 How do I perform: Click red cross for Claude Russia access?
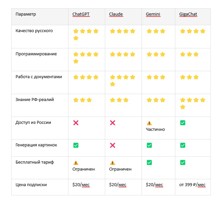[x=112, y=123]
